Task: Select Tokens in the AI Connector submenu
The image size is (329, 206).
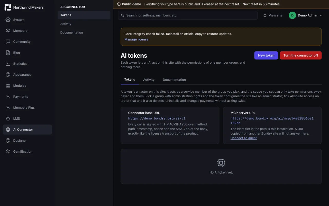Action: pos(84,15)
